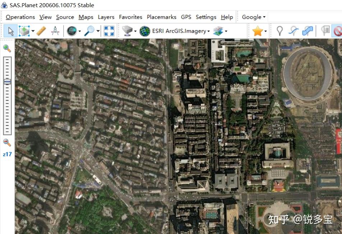Open the placemark manager list

click(x=325, y=31)
